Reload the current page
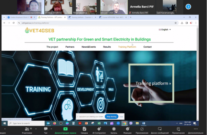Image resolution: width=207 pixels, height=135 pixels. (14, 23)
